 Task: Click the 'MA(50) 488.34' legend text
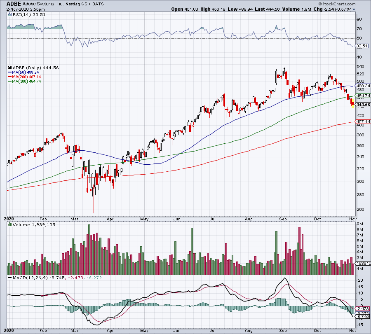click(25, 72)
